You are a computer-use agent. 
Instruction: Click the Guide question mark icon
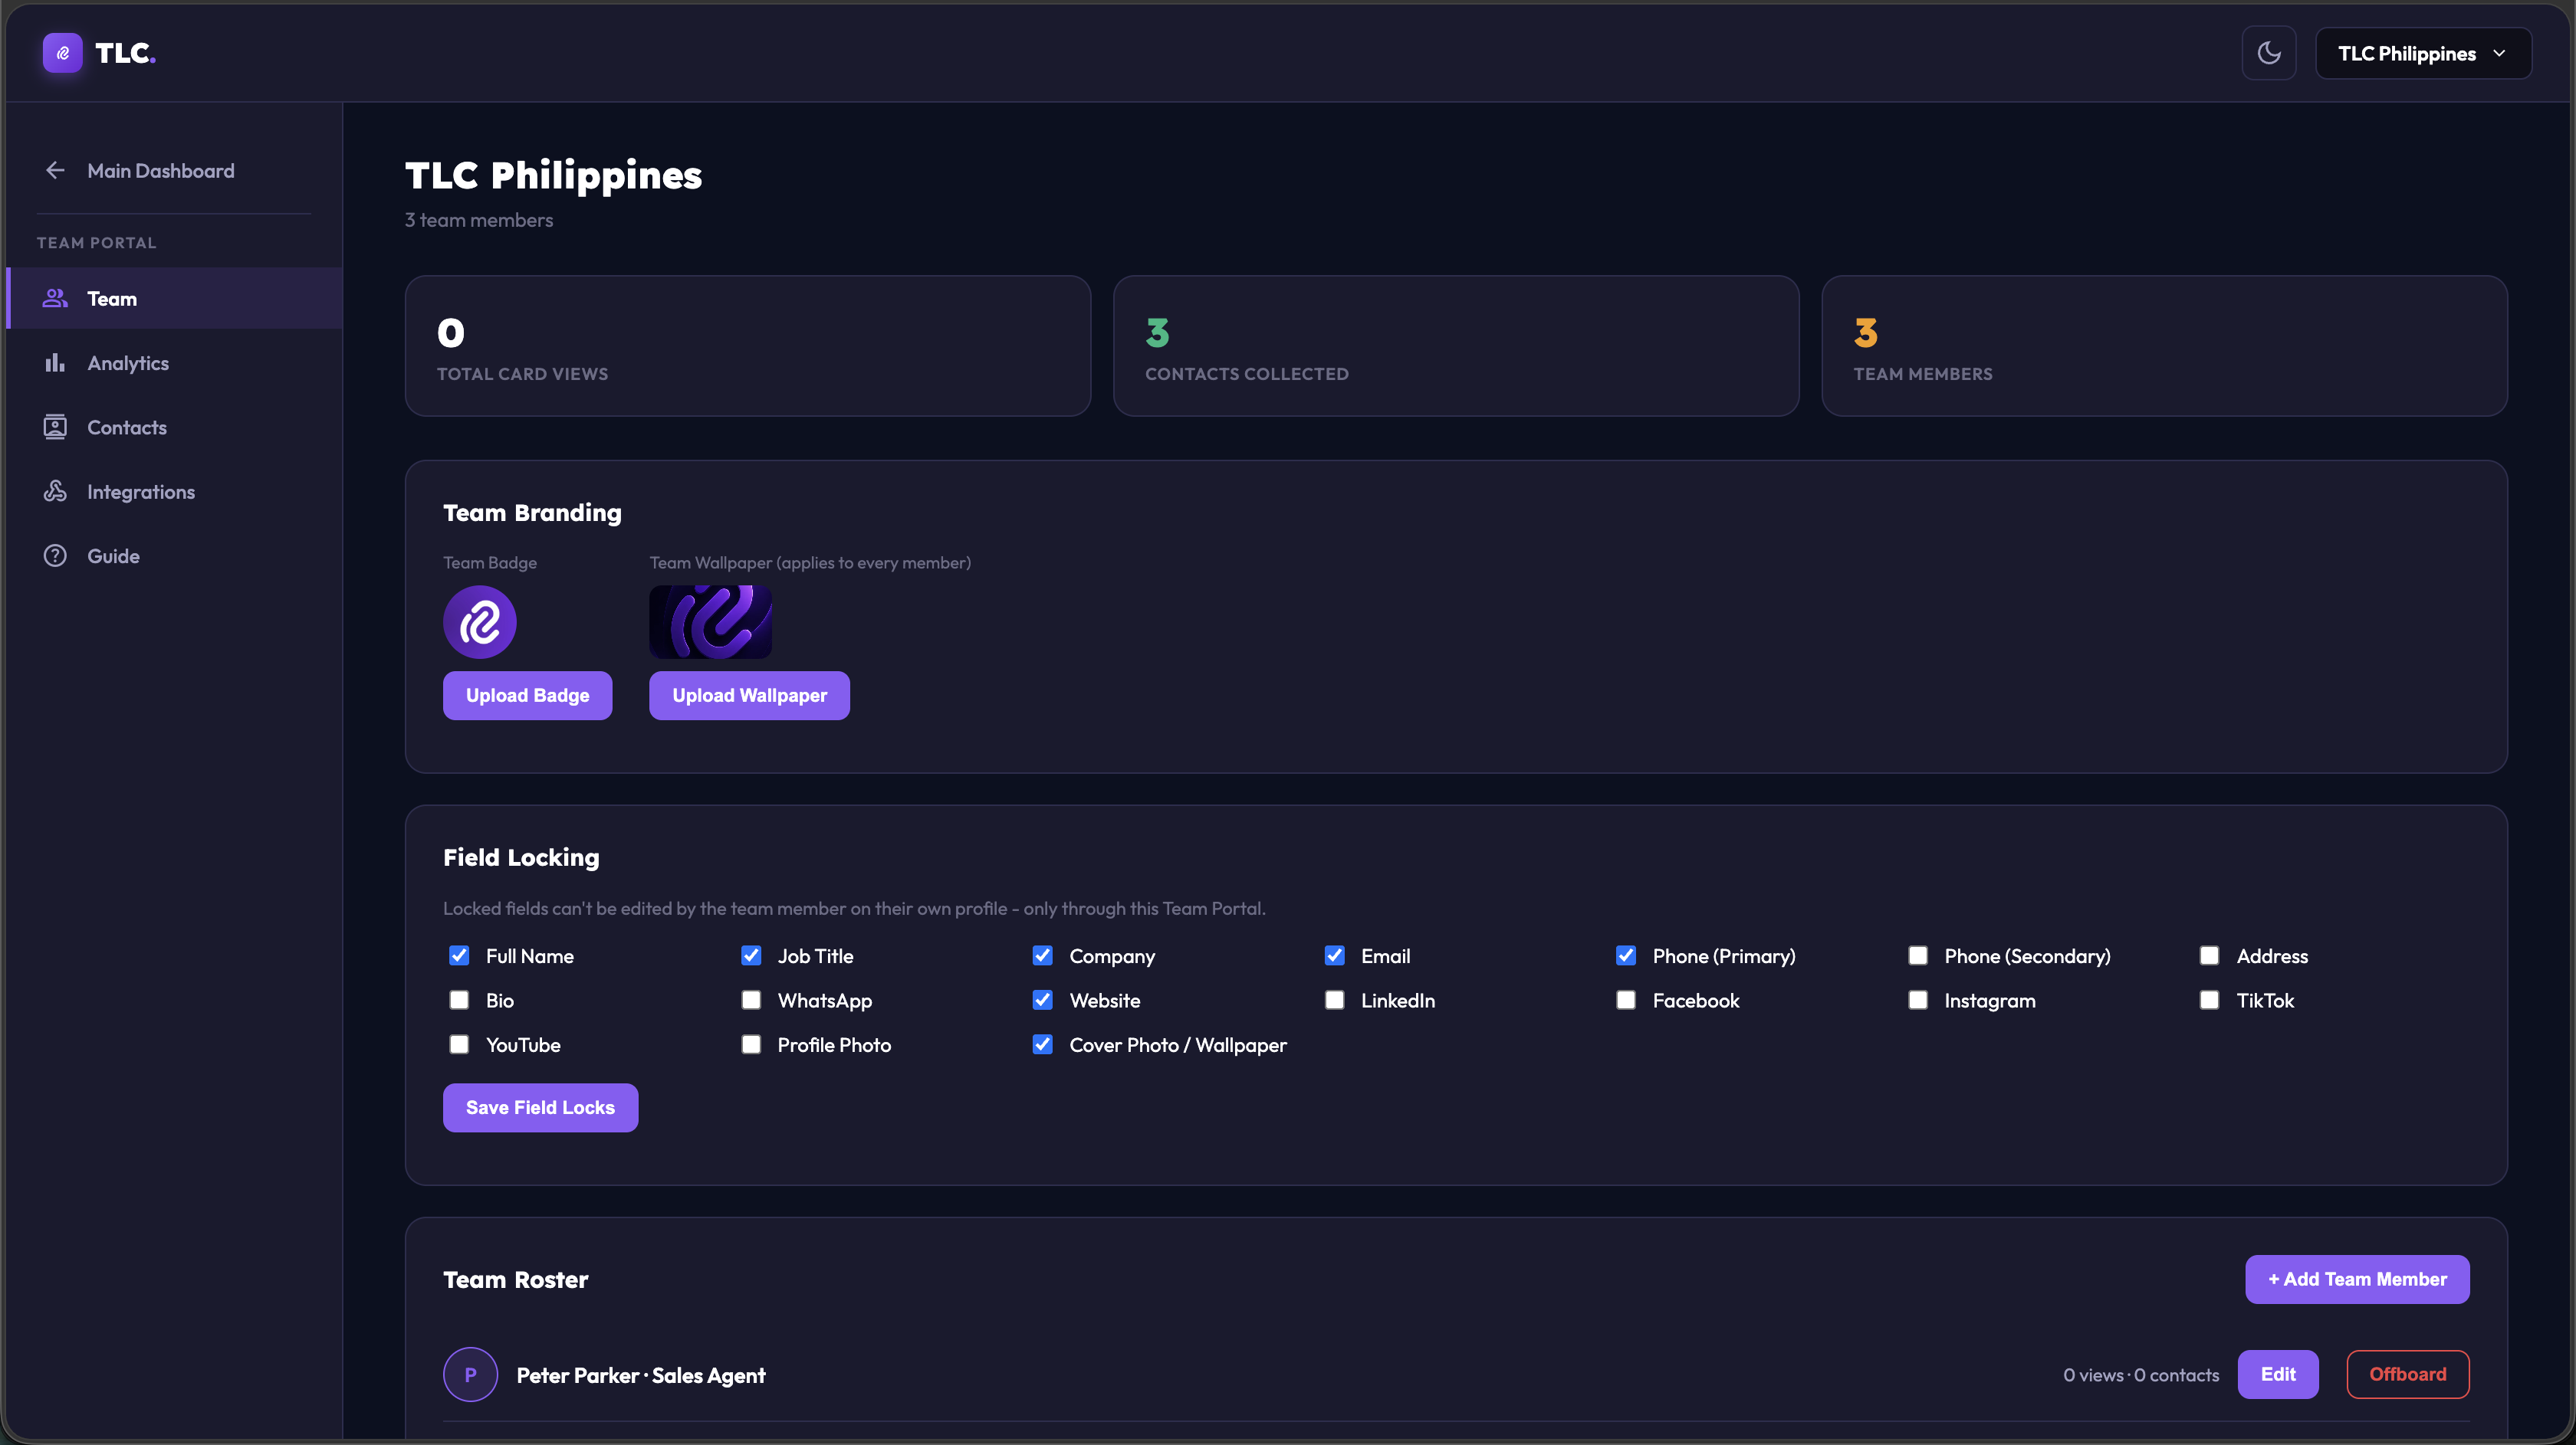55,555
